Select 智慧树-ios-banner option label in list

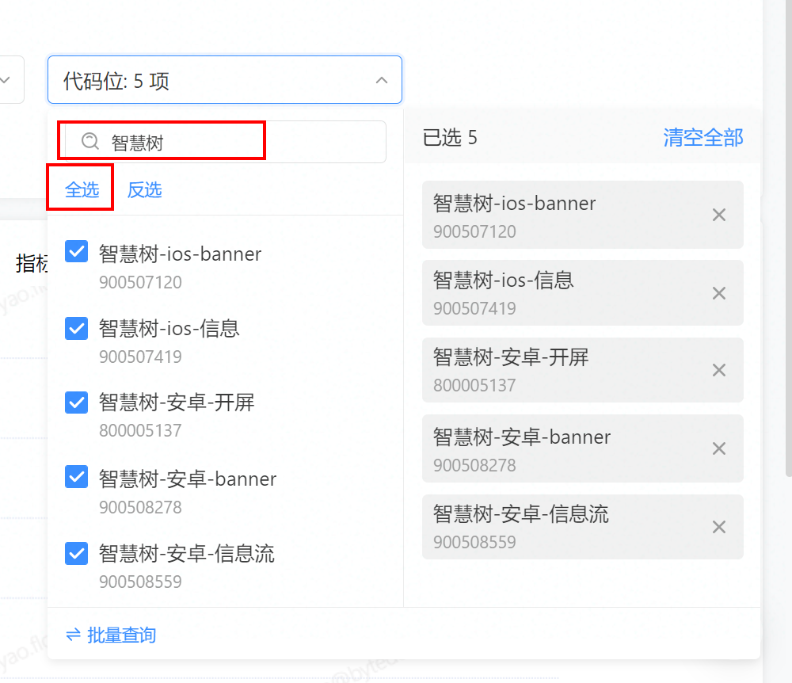(x=180, y=254)
